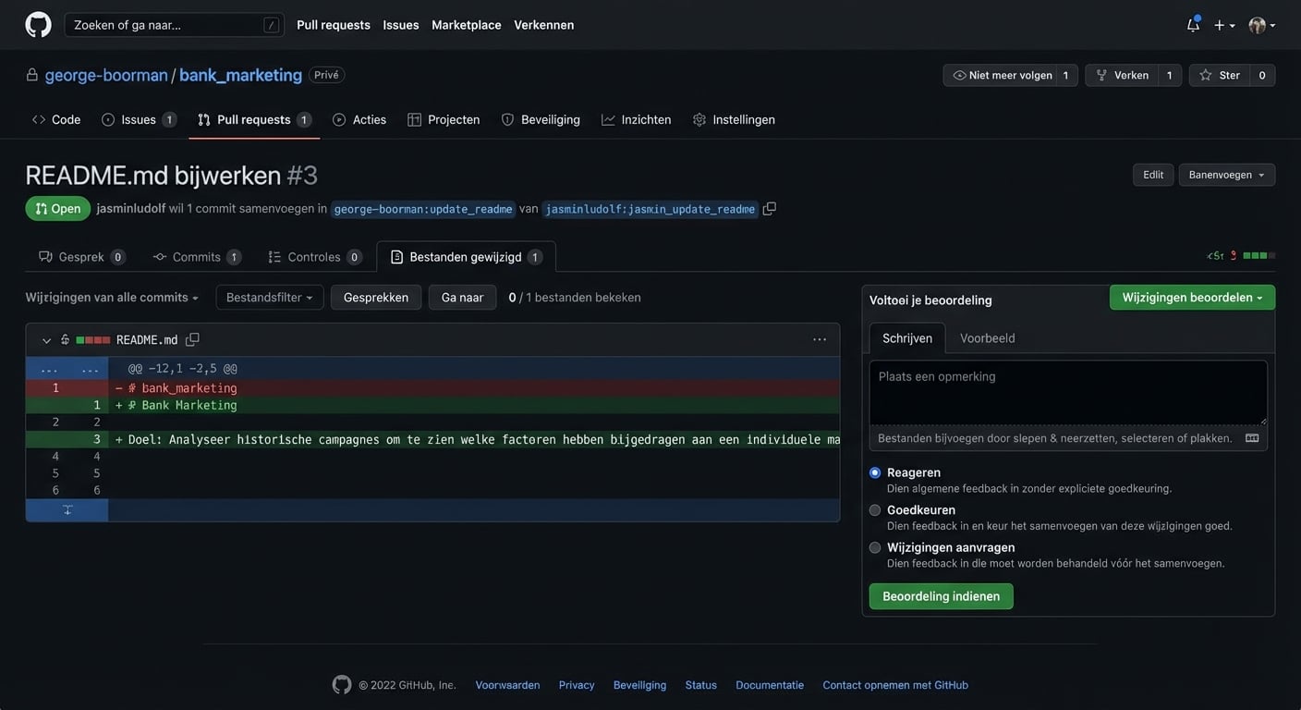Open the Voorbeeld preview tab

[x=987, y=338]
